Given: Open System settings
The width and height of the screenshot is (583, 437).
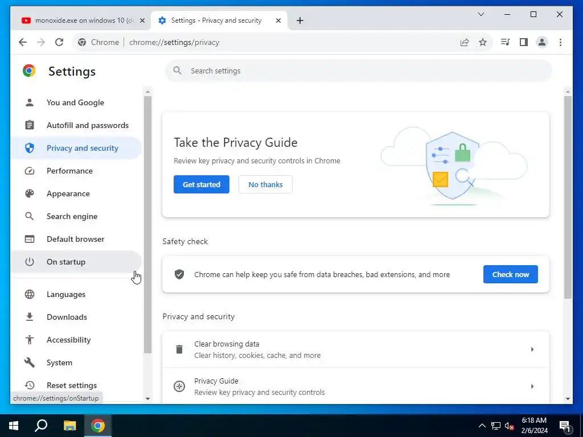Looking at the screenshot, I should click(76, 362).
